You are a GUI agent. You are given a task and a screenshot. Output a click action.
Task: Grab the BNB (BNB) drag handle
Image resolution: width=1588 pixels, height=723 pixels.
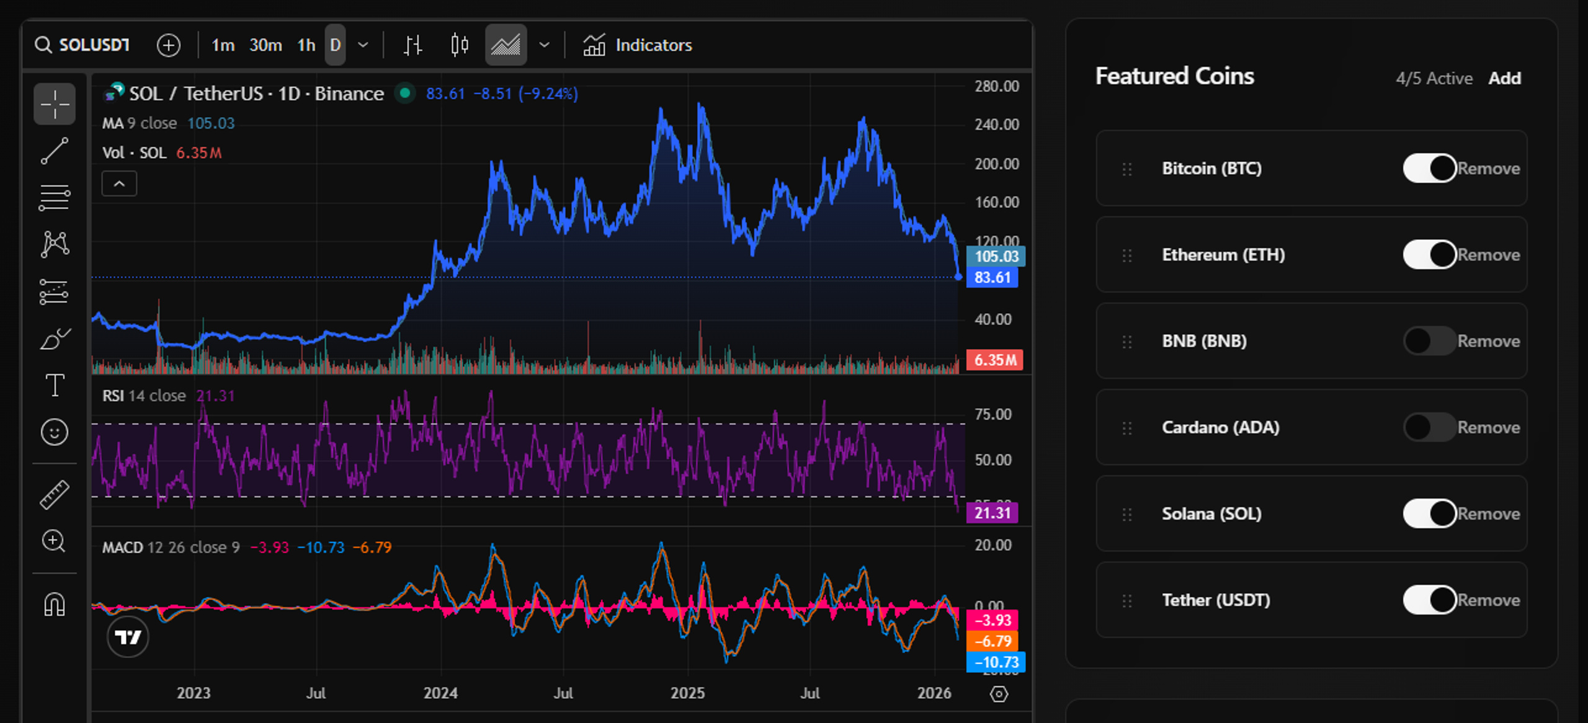click(x=1127, y=341)
